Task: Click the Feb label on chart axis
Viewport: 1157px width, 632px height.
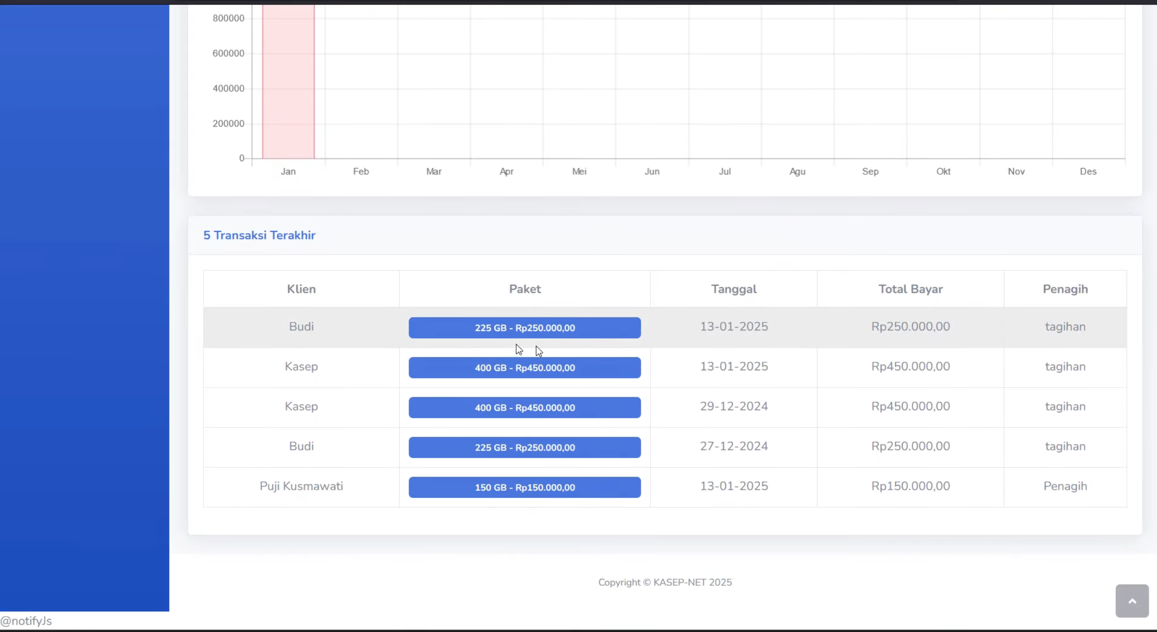Action: tap(361, 172)
